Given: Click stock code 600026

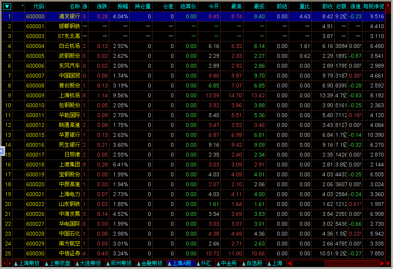Looking at the screenshot, I should pyautogui.click(x=35, y=214).
